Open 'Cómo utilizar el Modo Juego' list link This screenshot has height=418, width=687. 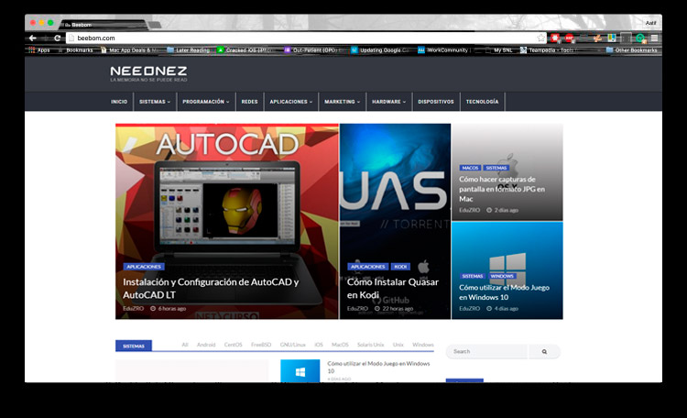pos(378,367)
